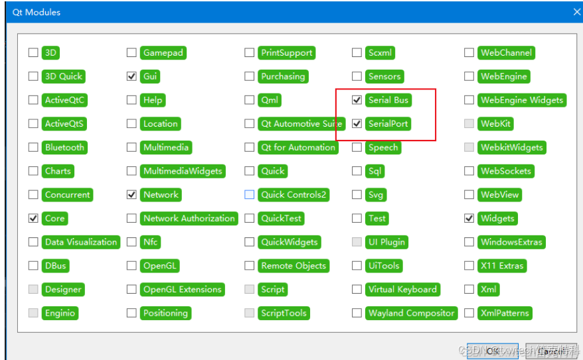Uncheck the SerialPort checkbox
The height and width of the screenshot is (360, 583).
click(x=357, y=123)
